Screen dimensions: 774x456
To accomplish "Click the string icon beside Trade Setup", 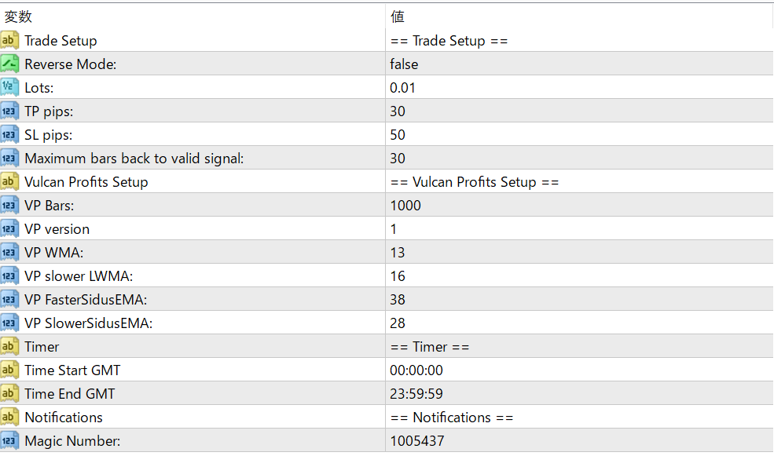I will (x=9, y=41).
